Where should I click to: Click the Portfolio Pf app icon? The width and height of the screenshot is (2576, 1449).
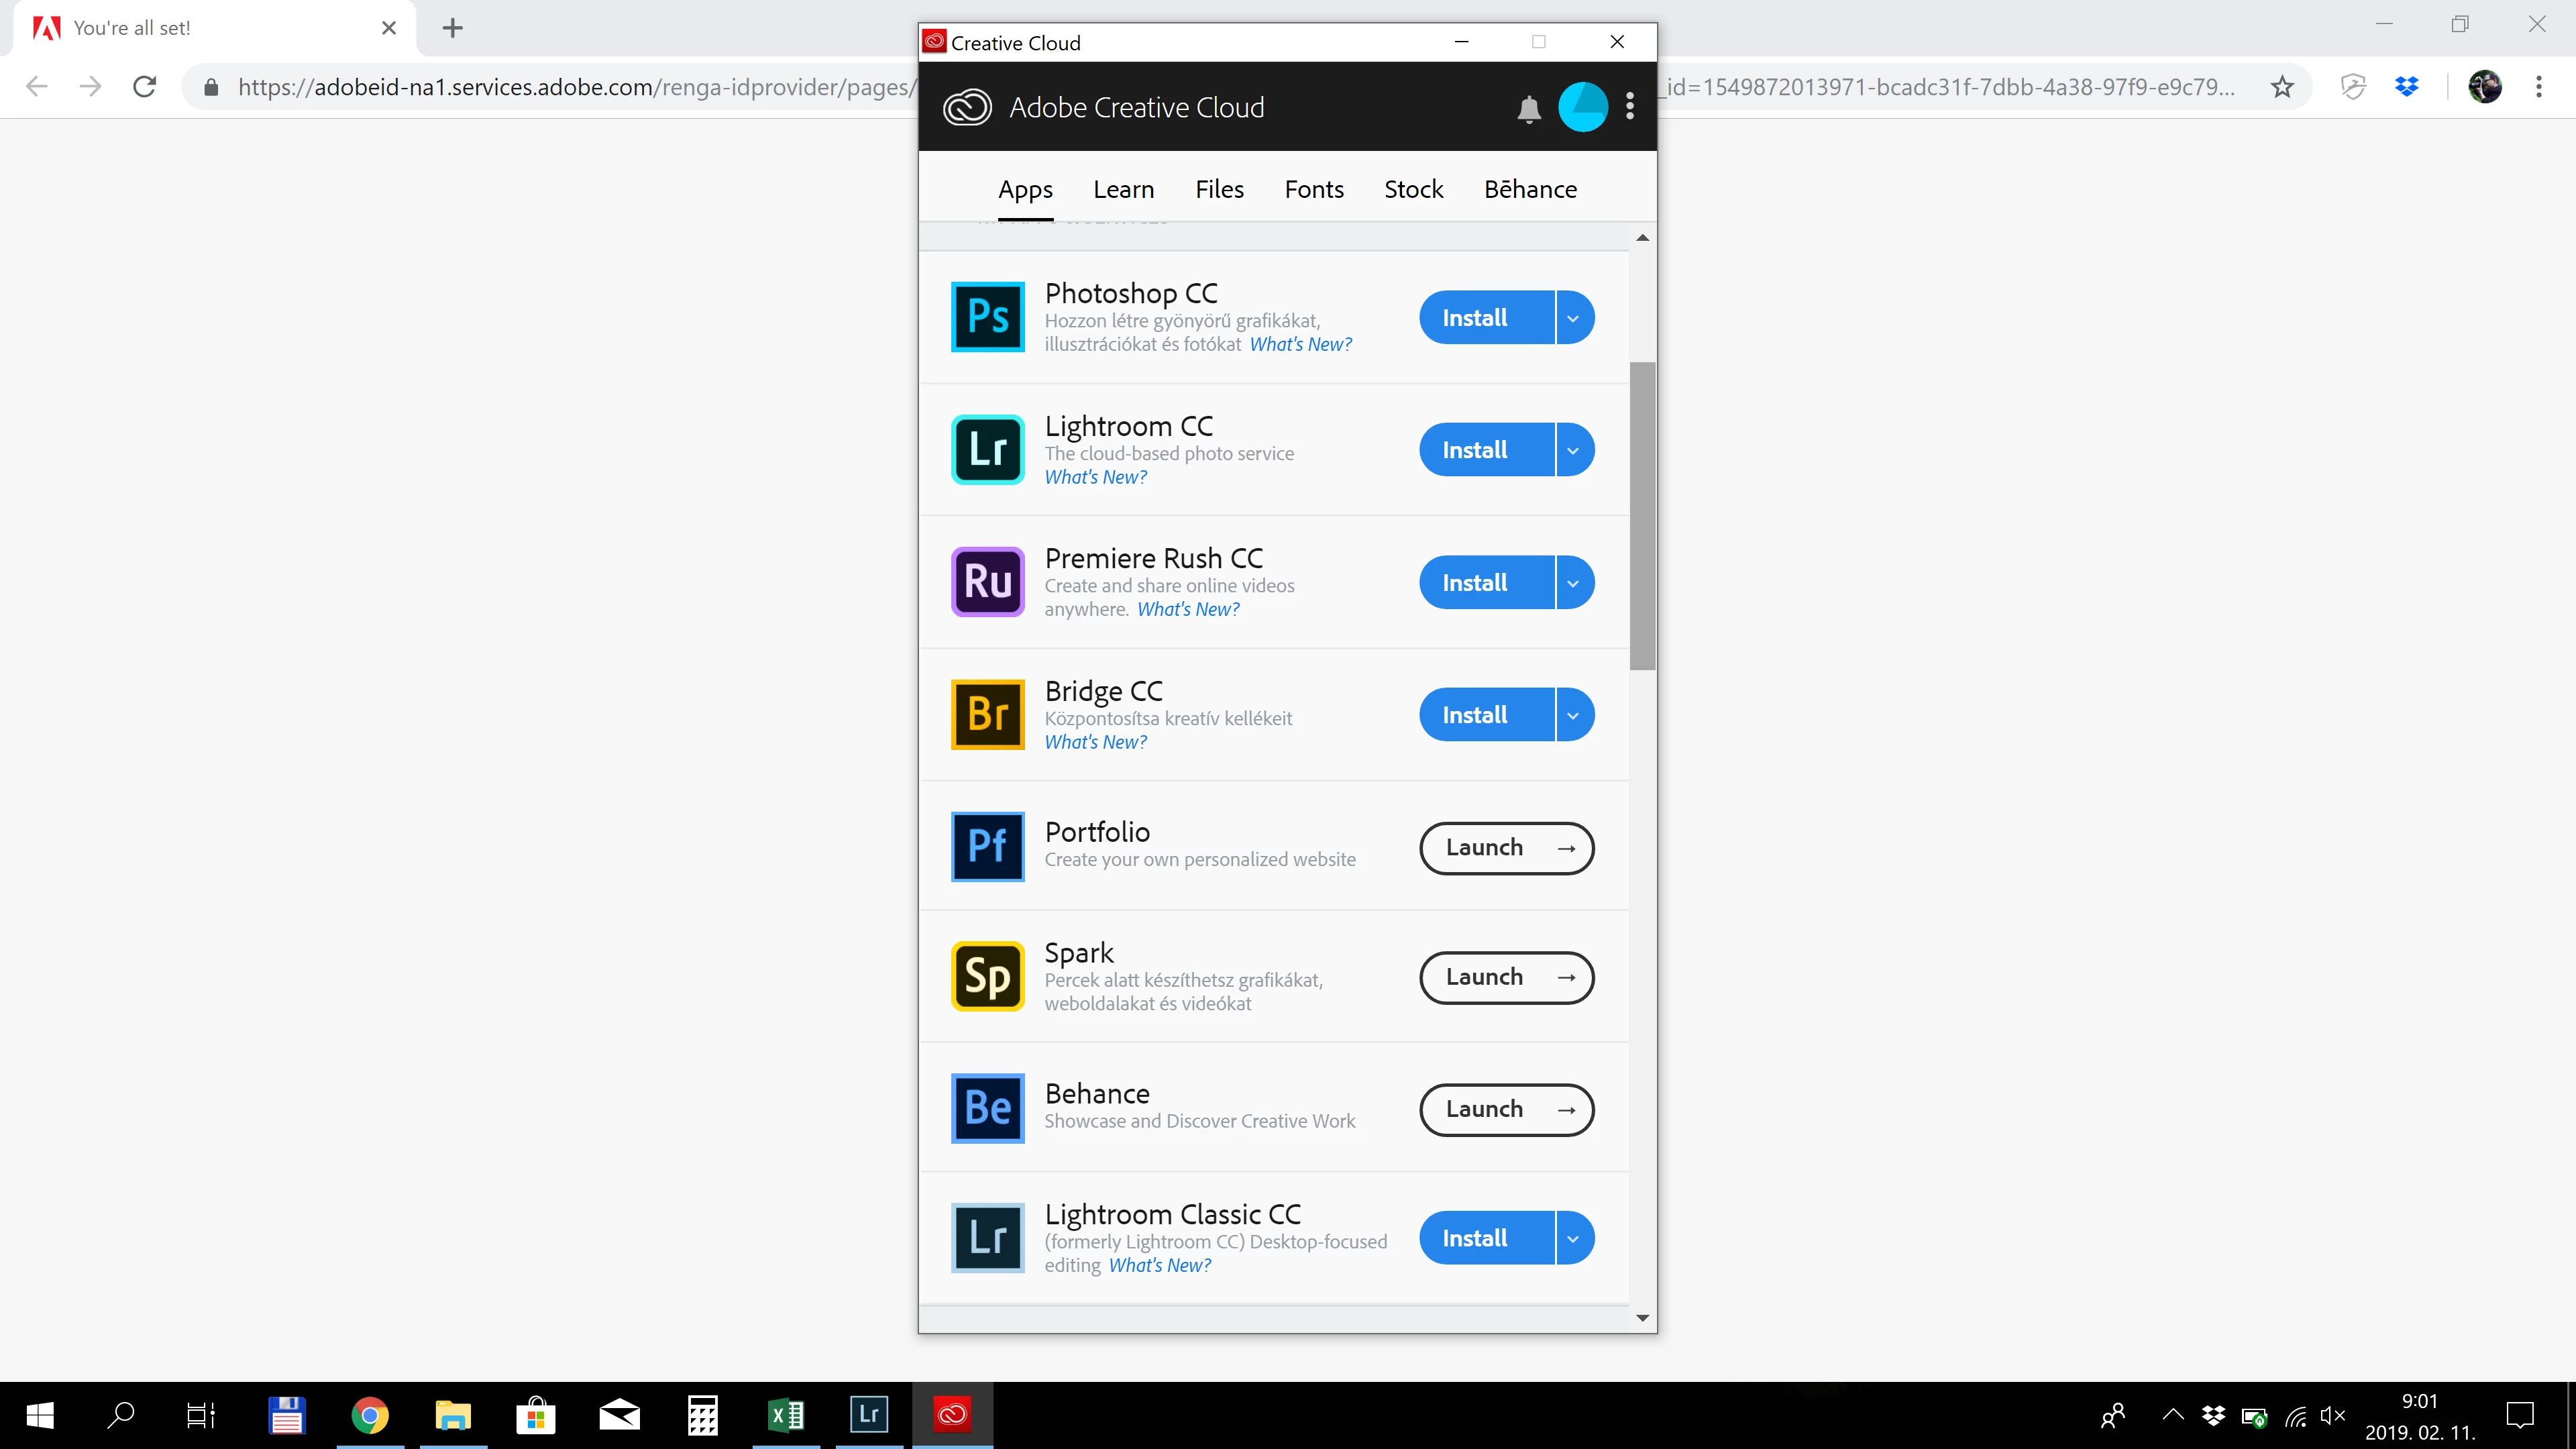click(987, 846)
